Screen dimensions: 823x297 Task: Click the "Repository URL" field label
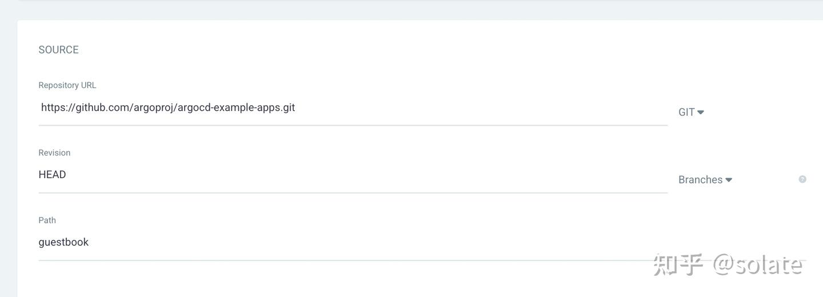coord(67,85)
